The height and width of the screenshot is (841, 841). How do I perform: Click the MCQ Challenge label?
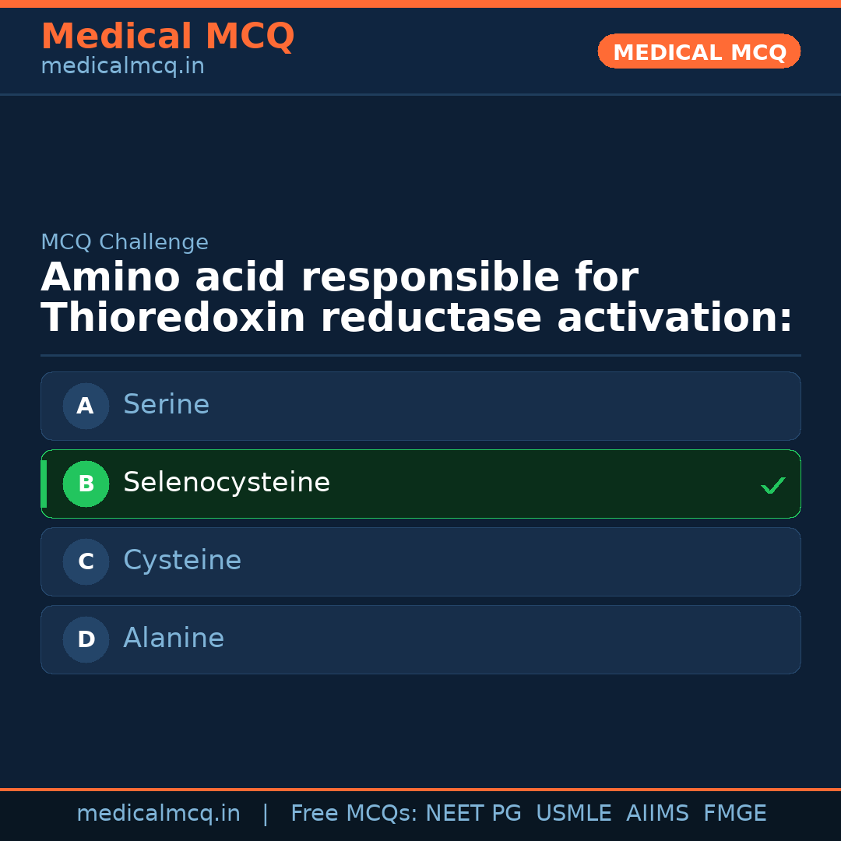click(x=125, y=242)
